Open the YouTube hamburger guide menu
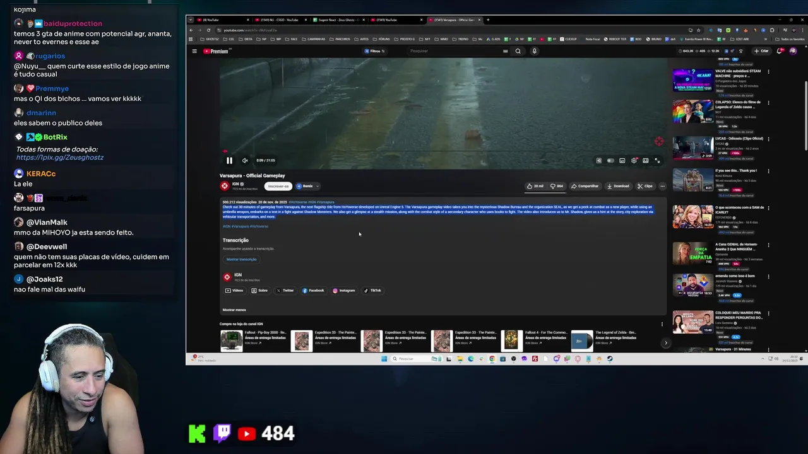Image resolution: width=808 pixels, height=454 pixels. pyautogui.click(x=194, y=51)
